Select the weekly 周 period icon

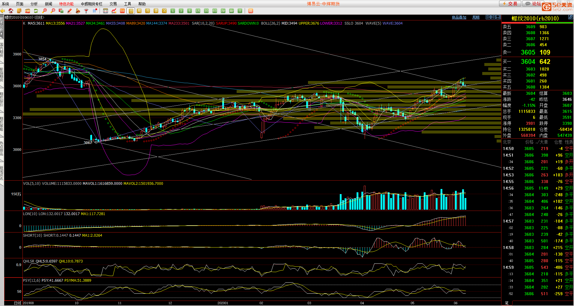pos(139,11)
